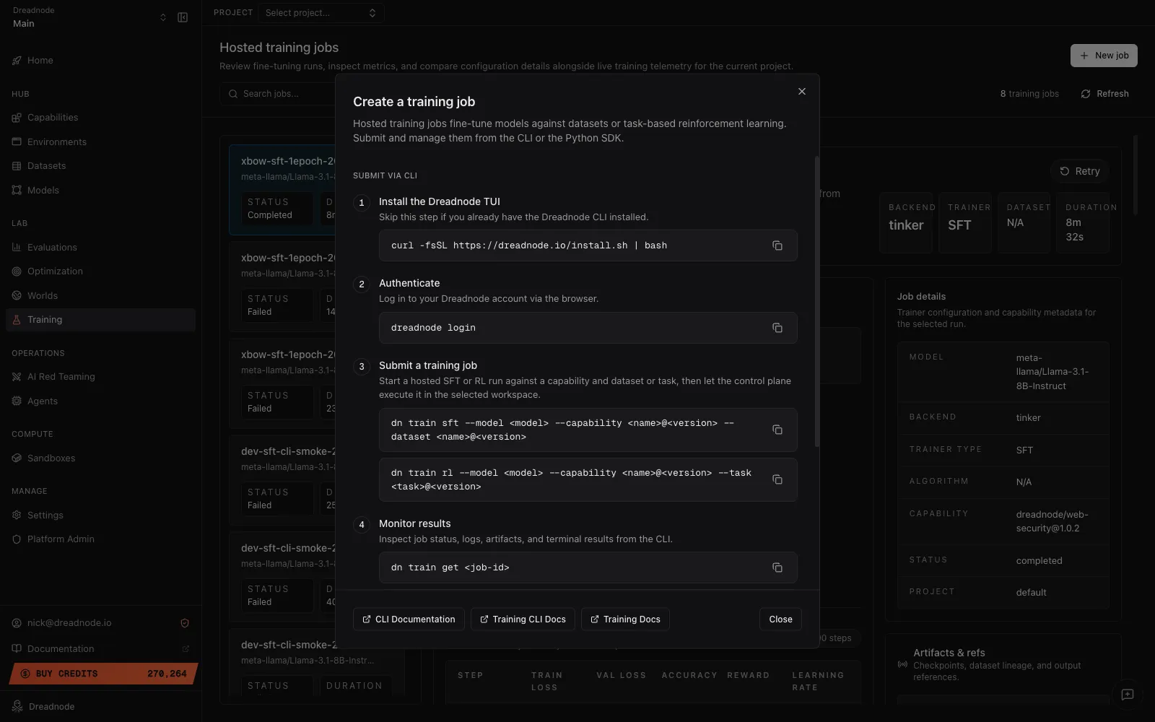Select Models in the sidebar
This screenshot has width=1155, height=722.
44,190
